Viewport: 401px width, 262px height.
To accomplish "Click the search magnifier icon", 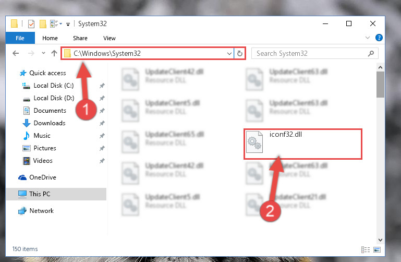I will pyautogui.click(x=371, y=53).
